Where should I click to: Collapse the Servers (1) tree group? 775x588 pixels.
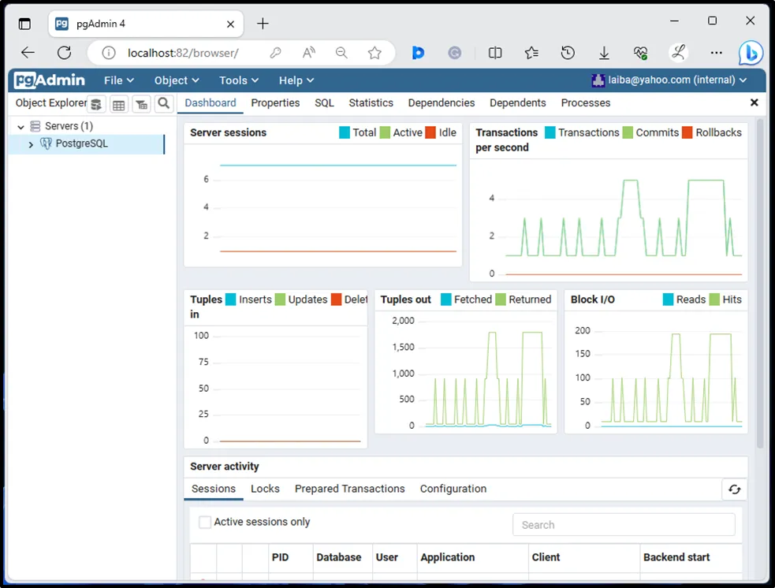point(20,126)
